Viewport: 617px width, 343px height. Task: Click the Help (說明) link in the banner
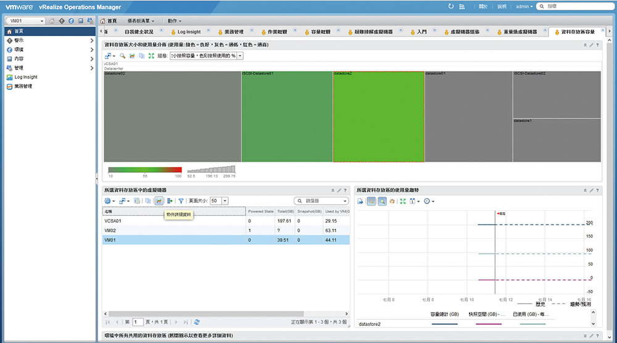tap(502, 6)
